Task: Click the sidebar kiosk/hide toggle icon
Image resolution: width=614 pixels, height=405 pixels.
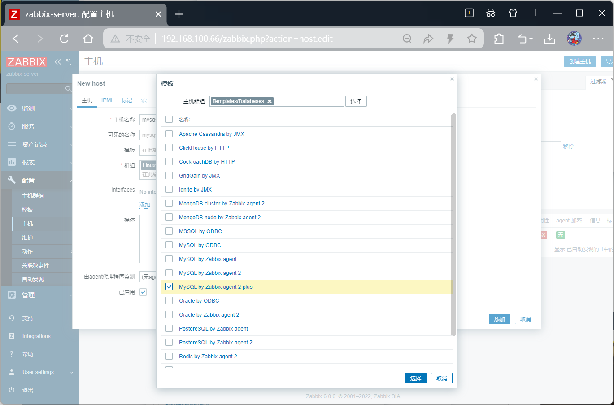Action: coord(69,62)
